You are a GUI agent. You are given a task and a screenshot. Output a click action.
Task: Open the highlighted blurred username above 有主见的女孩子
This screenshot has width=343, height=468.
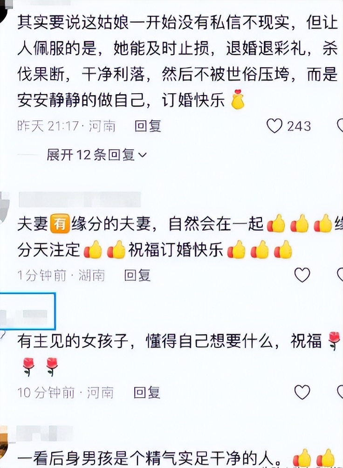click(x=27, y=311)
